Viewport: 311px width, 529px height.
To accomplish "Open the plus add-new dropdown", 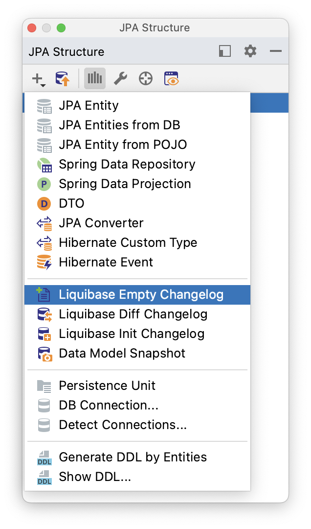I will [39, 79].
